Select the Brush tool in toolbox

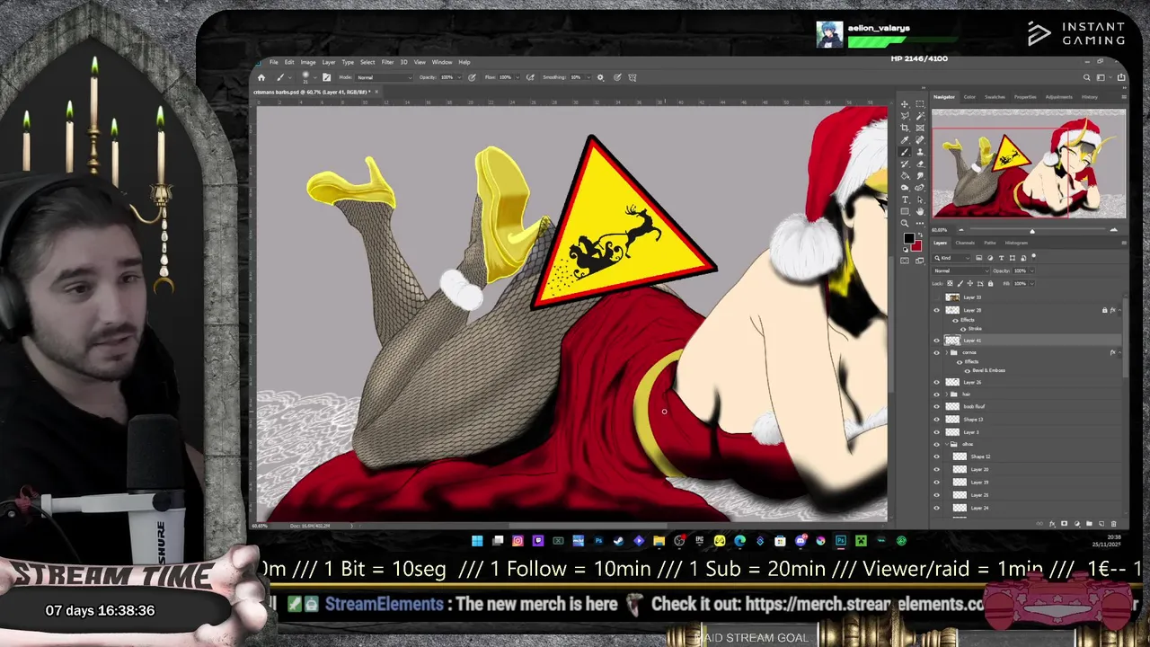coord(905,152)
